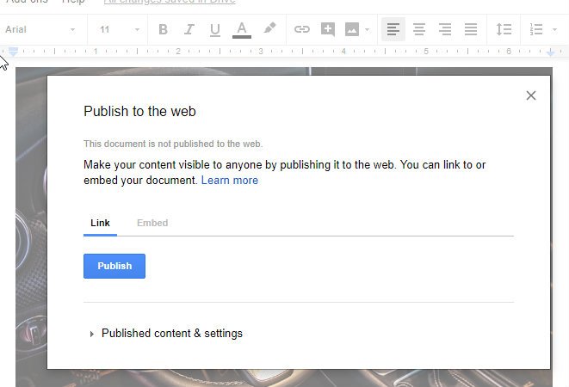Switch to the Embed tab
Image resolution: width=569 pixels, height=387 pixels.
tap(152, 223)
